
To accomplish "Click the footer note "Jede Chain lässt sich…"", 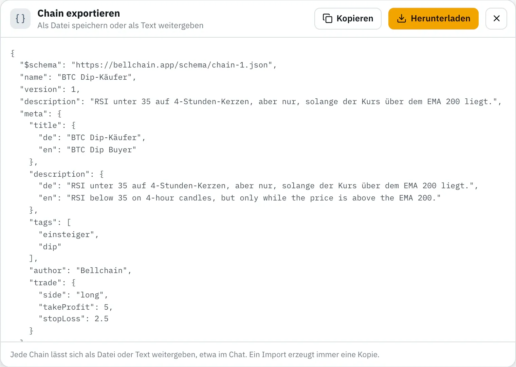I will (195, 355).
